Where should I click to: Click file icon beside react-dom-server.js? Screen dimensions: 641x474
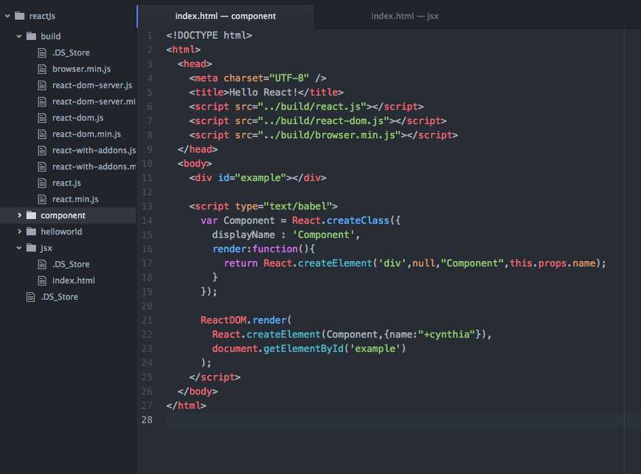(x=42, y=85)
